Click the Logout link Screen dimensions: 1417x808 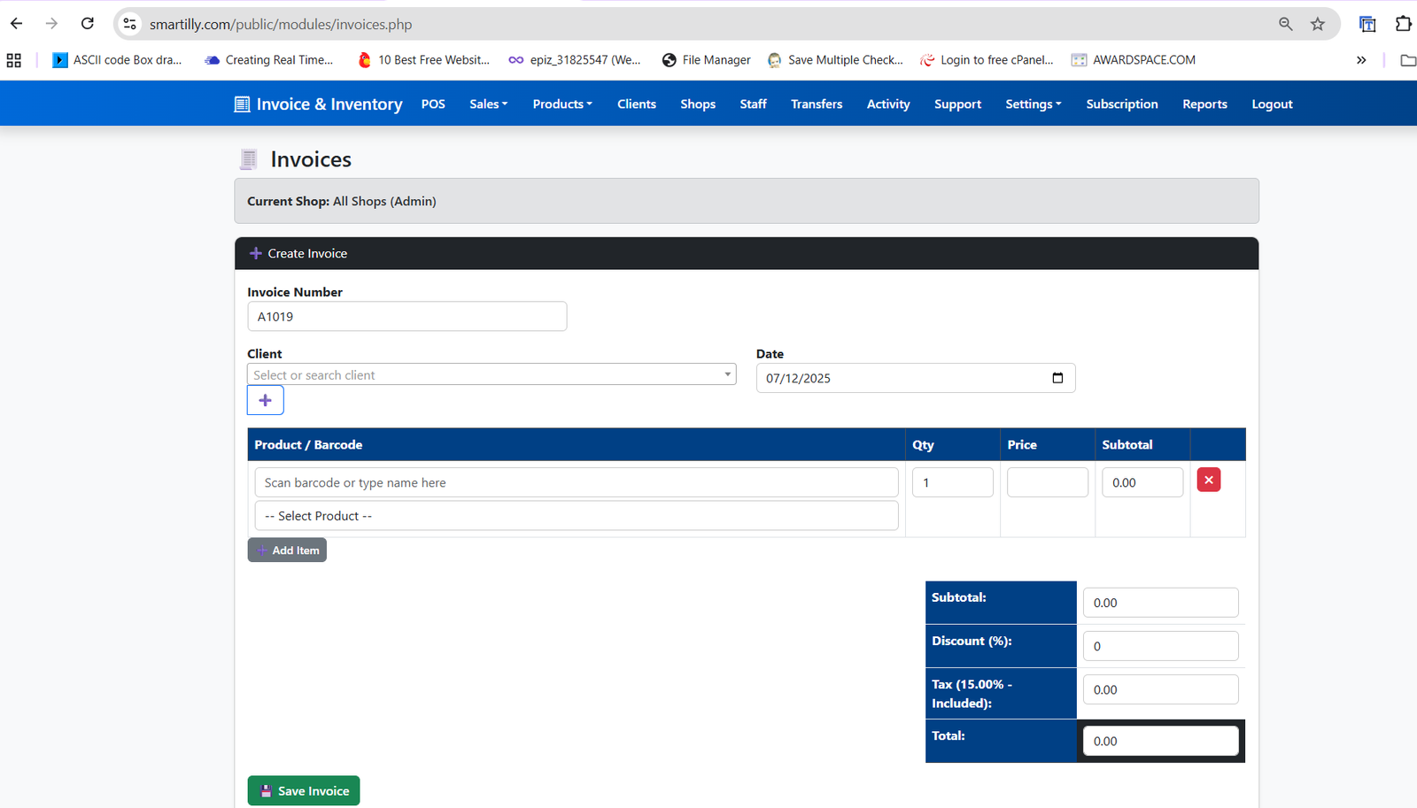(1271, 104)
